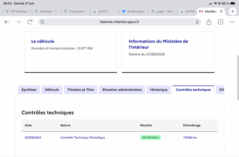Tap the camera lens icon in the address bar
Screen dimensions: 239x157
42,22
